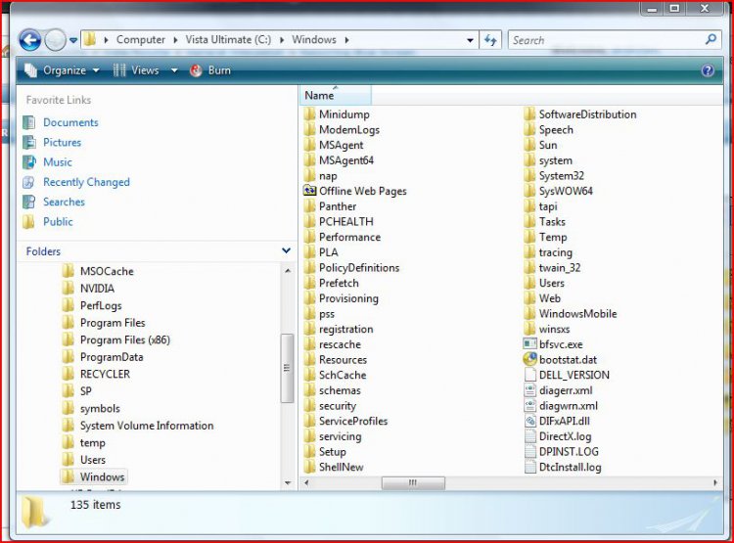
Task: Select MSOCache in folder tree
Action: pos(107,272)
